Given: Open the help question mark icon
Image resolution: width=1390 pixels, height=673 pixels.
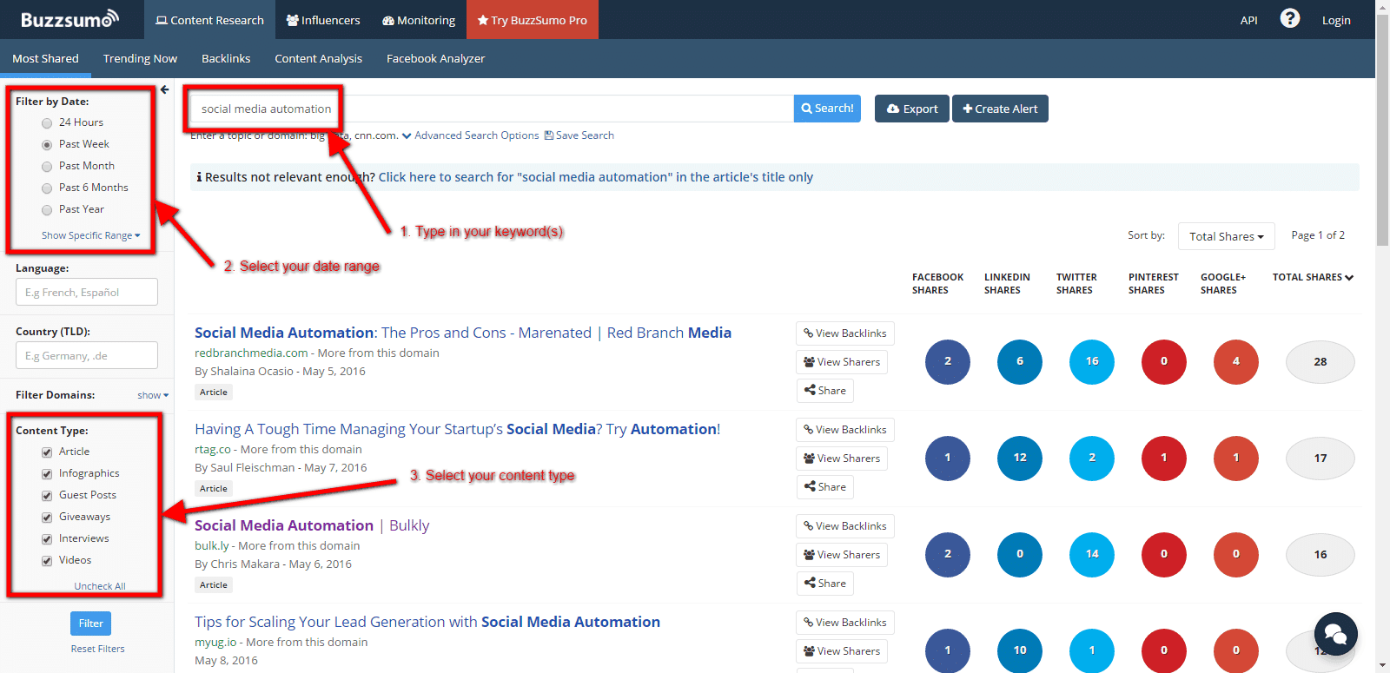Looking at the screenshot, I should [1290, 18].
